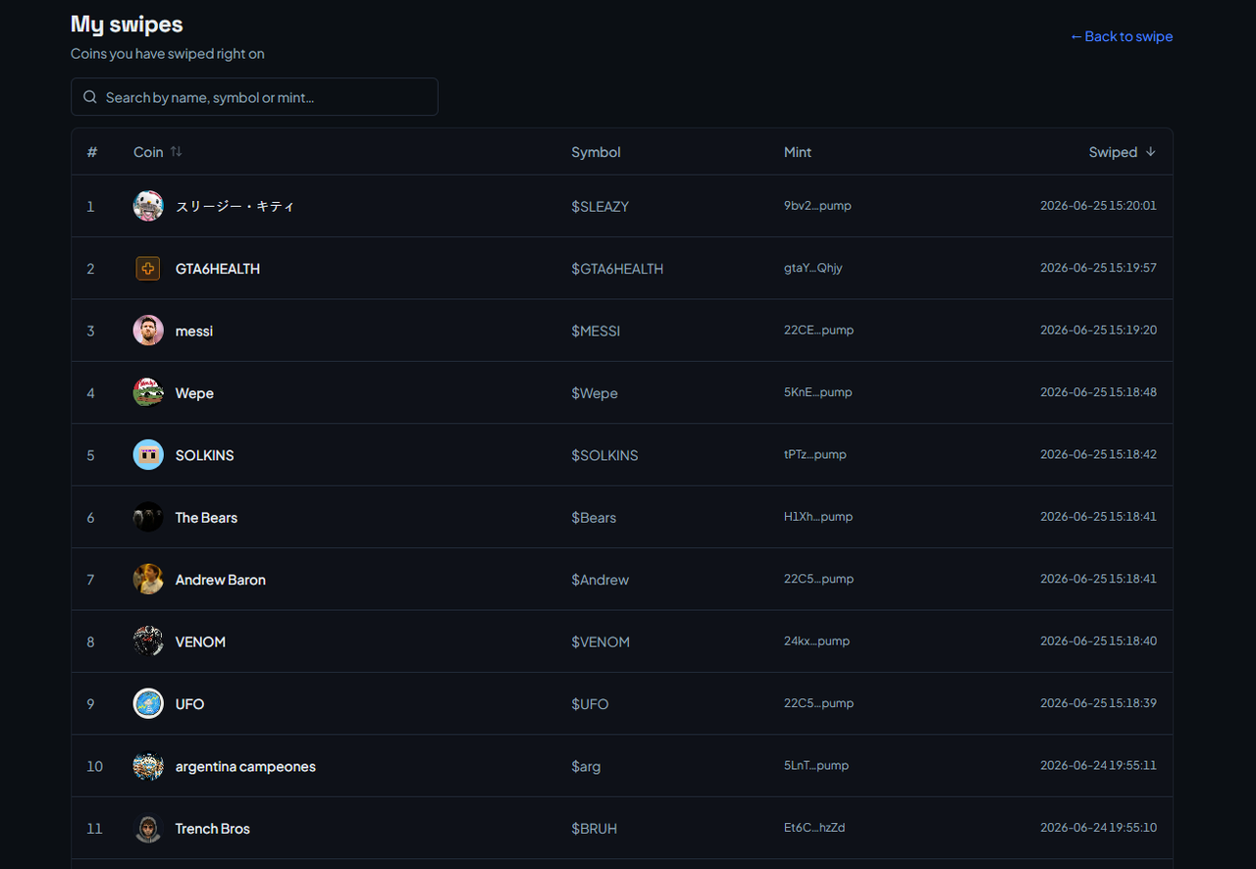Click the $arg symbol

point(586,767)
